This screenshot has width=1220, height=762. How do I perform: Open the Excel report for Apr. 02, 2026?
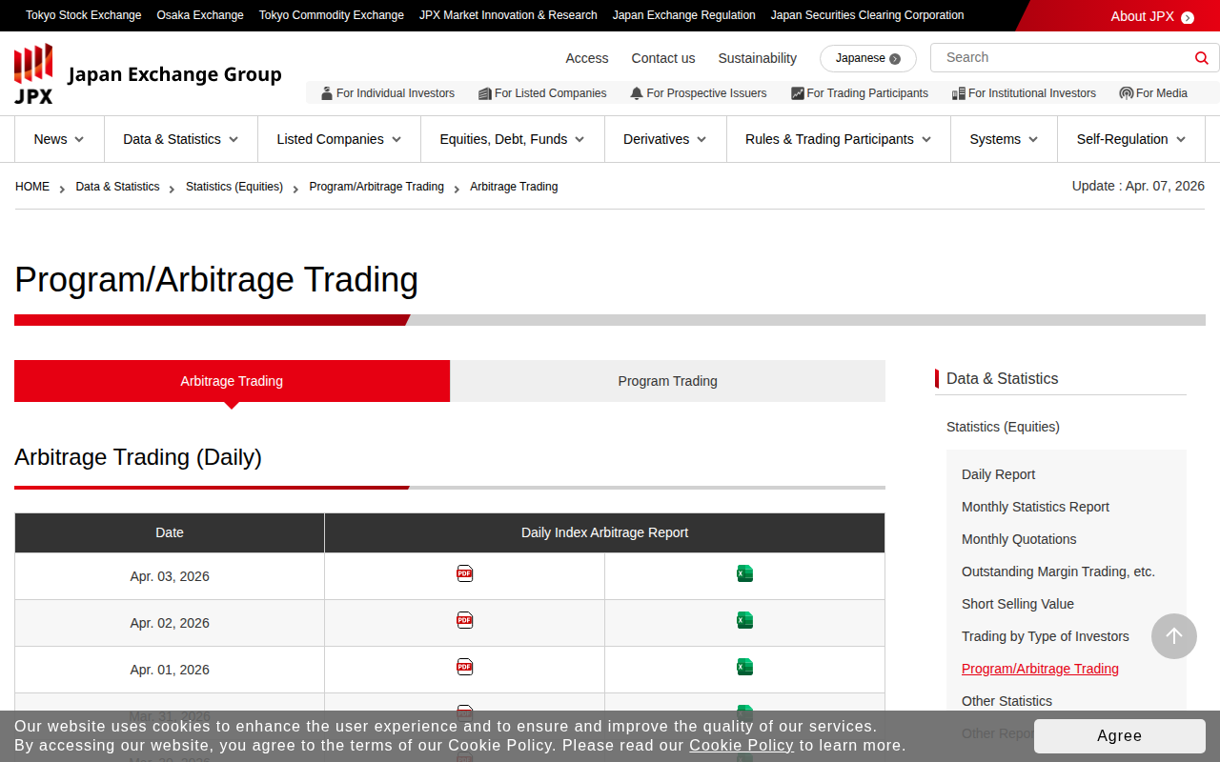[x=744, y=620]
